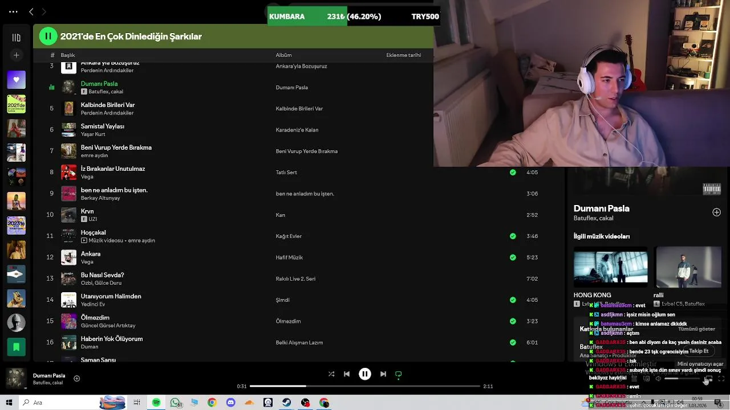Open the Belki Alışman Lazım album link
The image size is (730, 410).
coord(299,343)
